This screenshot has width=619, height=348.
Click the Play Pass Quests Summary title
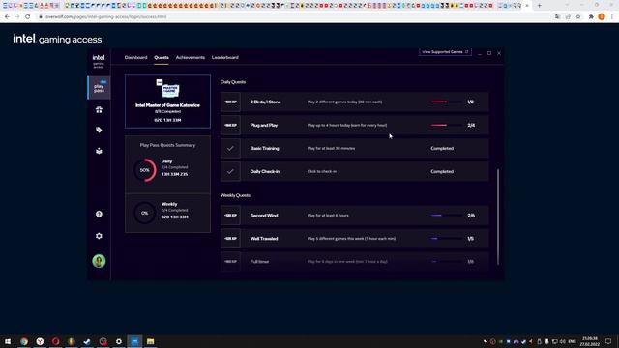pyautogui.click(x=167, y=145)
